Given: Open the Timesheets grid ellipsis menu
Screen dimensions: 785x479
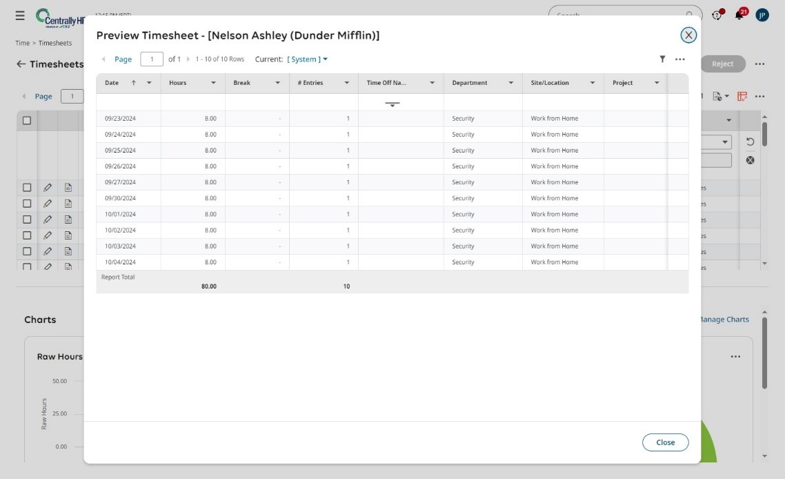Looking at the screenshot, I should click(x=760, y=96).
